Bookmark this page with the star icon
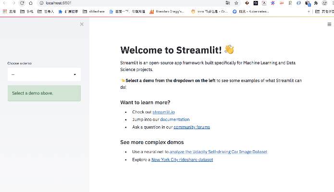The image size is (334, 192). point(236,3)
